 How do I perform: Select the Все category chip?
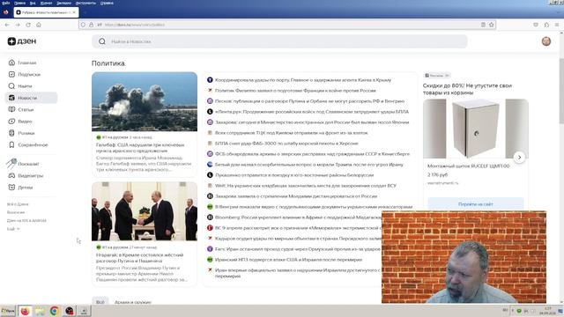tap(100, 302)
